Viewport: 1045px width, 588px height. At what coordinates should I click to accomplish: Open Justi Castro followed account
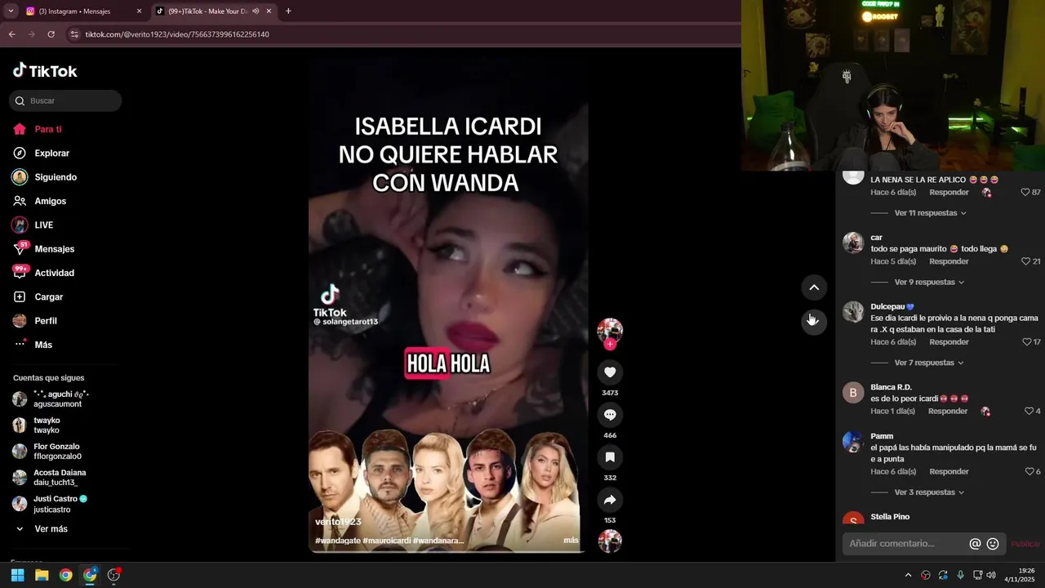(49, 504)
